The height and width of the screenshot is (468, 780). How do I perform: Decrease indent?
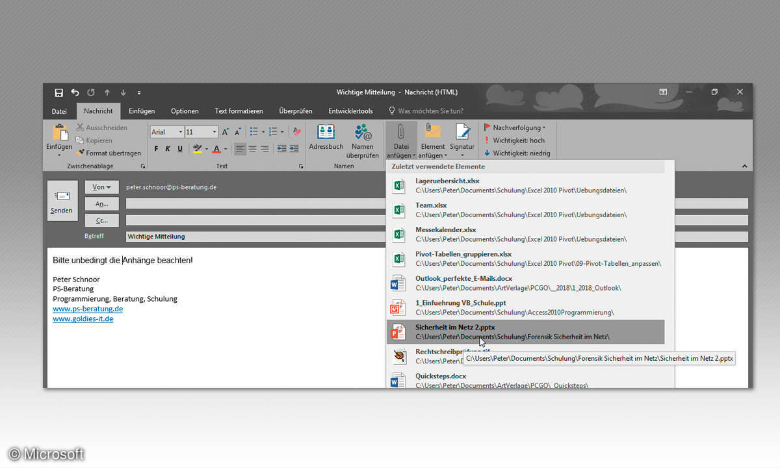point(281,149)
